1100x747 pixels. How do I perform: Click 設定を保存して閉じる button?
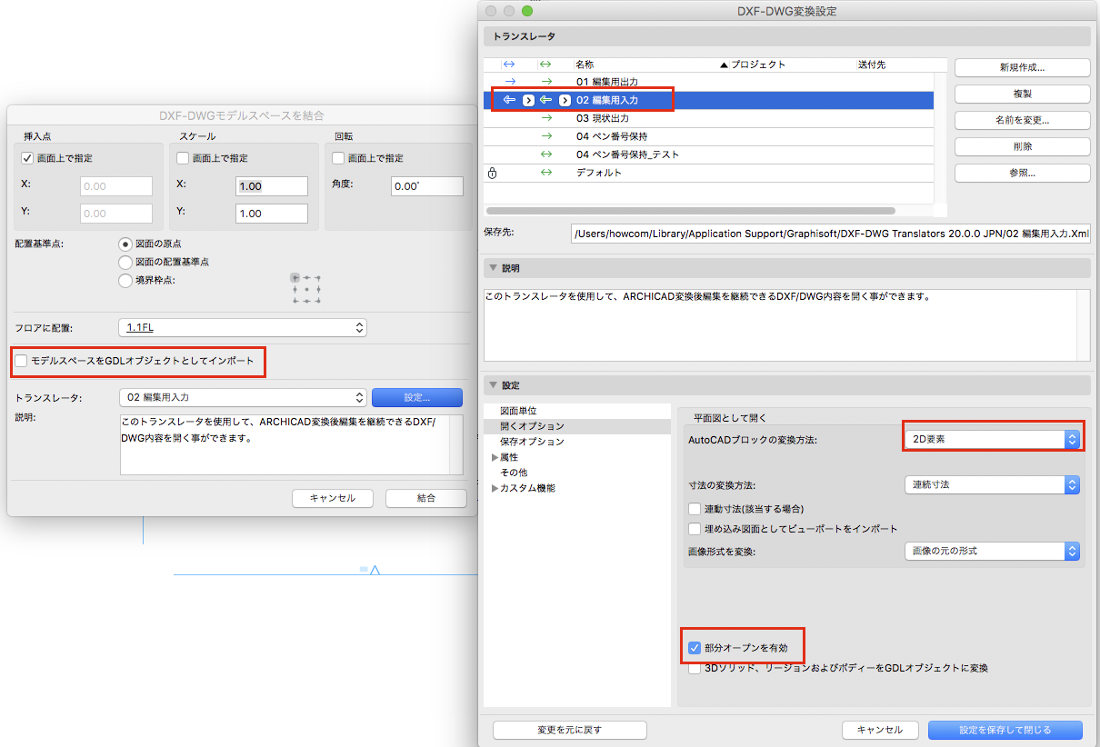click(1005, 730)
